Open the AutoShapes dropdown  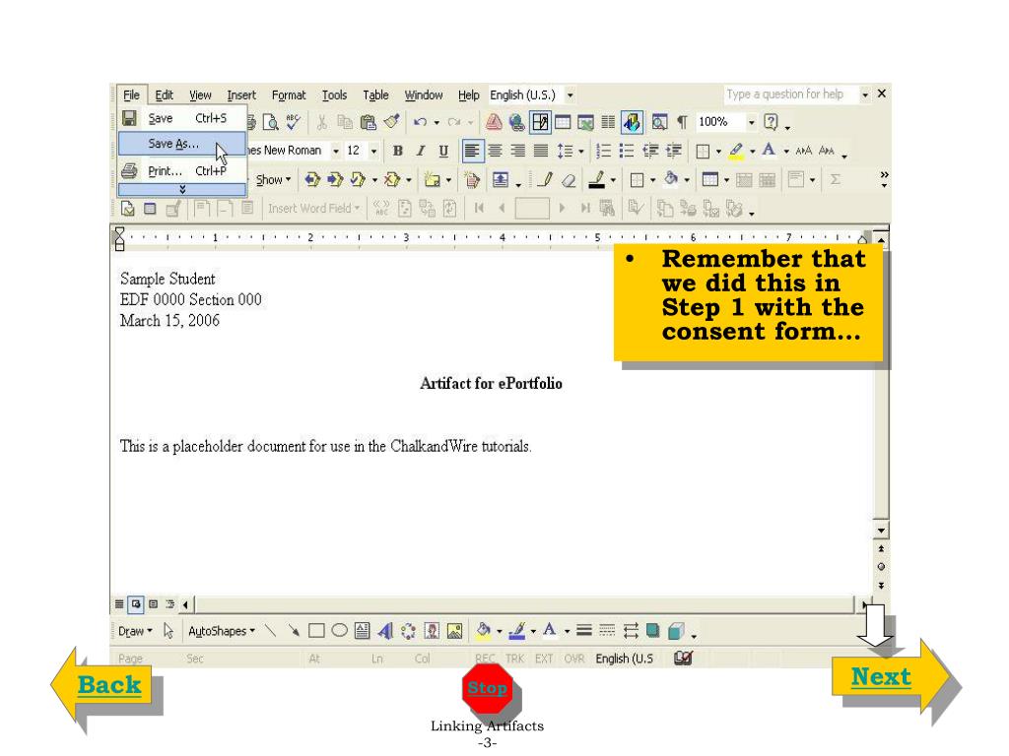(222, 631)
